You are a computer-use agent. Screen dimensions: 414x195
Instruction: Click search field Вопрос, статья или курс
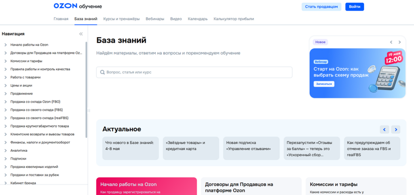tap(194, 72)
